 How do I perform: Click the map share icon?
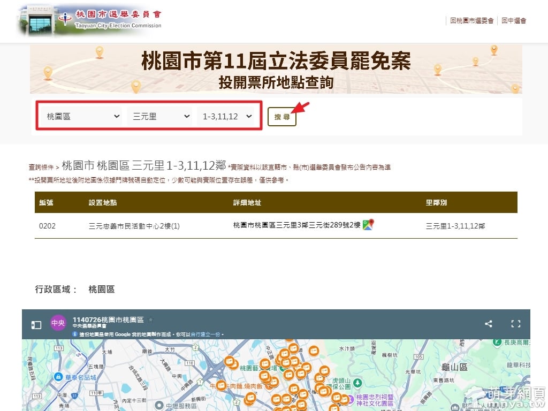coord(488,324)
